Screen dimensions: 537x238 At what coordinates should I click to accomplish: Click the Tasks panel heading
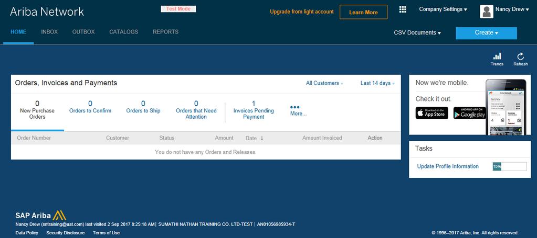pyautogui.click(x=424, y=149)
